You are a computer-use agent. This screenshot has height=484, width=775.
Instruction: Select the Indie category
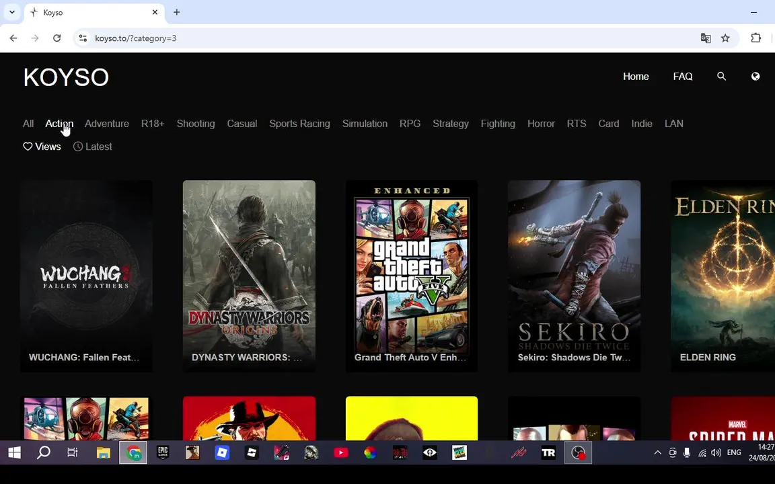click(642, 124)
